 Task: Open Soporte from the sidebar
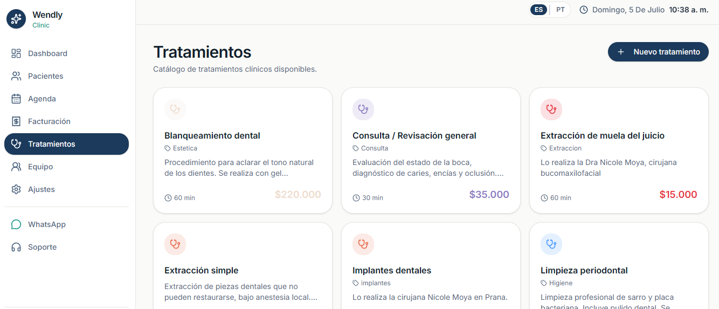[x=66, y=247]
